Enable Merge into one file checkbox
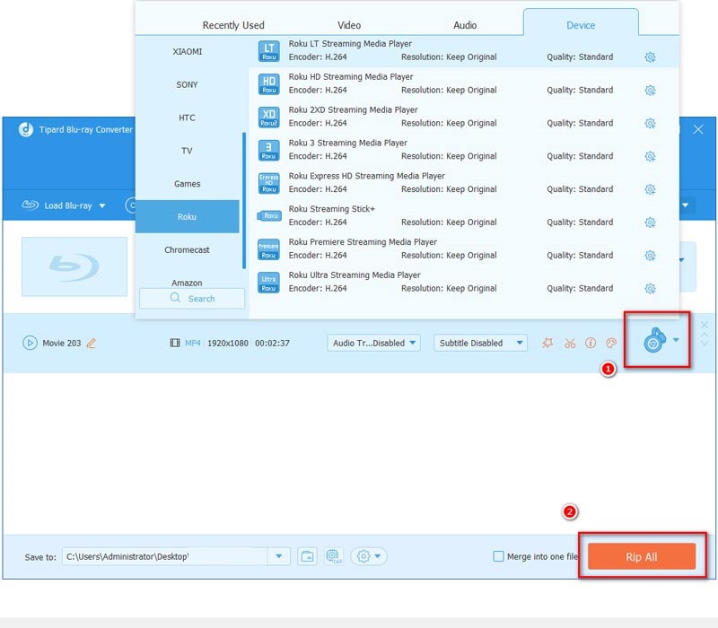This screenshot has height=628, width=718. tap(498, 556)
